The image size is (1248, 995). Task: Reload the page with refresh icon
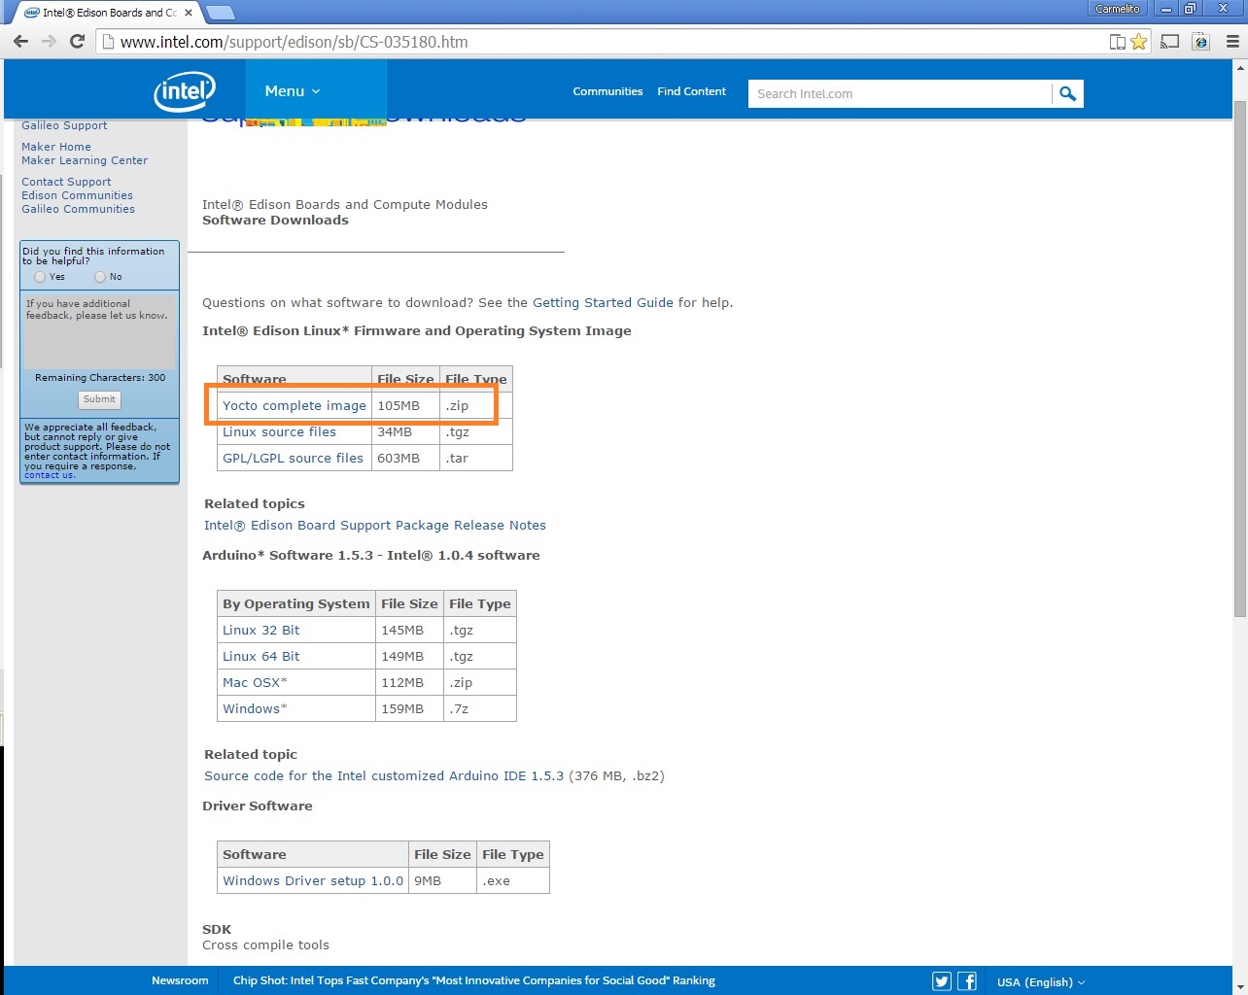[78, 42]
